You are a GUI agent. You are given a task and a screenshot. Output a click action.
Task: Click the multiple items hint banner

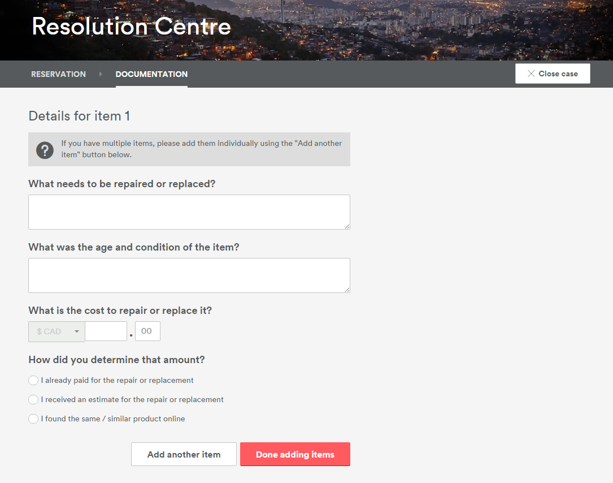[x=203, y=149]
